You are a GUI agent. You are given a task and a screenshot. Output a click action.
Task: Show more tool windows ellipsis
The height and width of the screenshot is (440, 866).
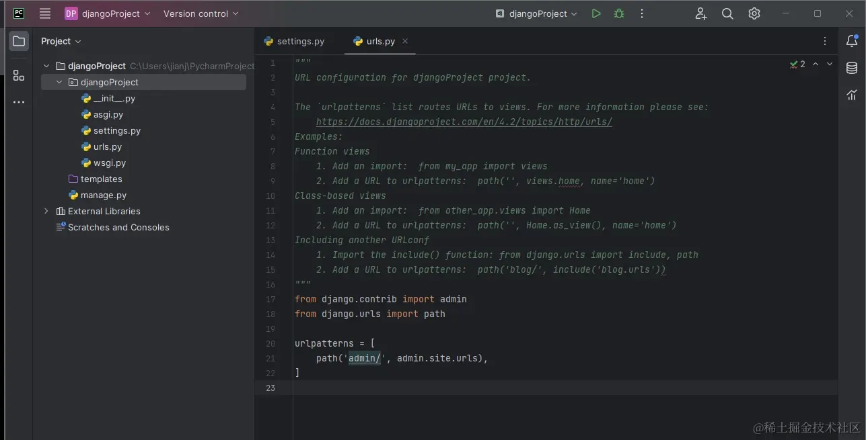point(19,102)
